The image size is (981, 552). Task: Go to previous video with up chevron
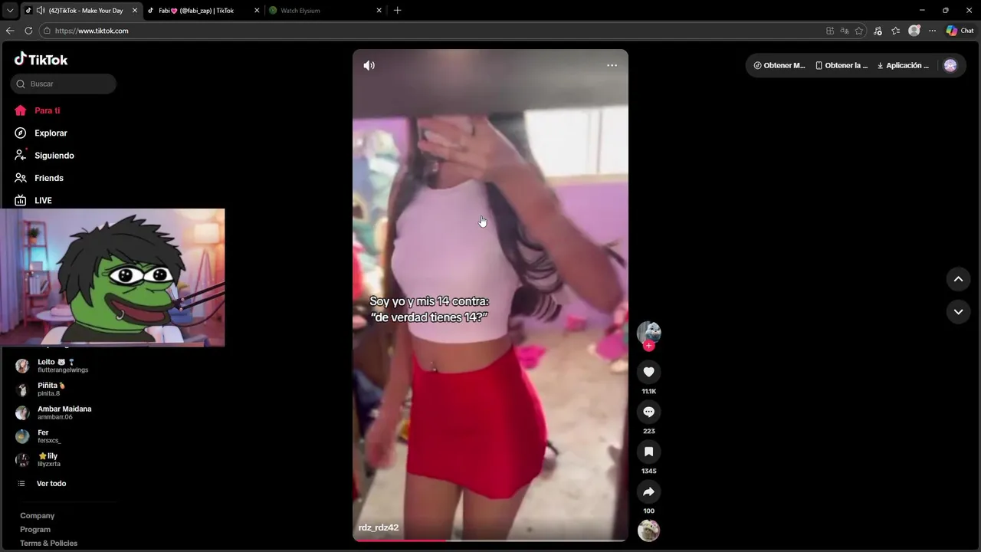pyautogui.click(x=958, y=279)
